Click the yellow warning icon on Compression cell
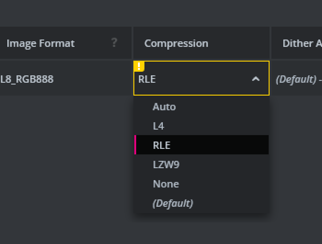Viewport: 322px width, 244px height. (x=139, y=66)
